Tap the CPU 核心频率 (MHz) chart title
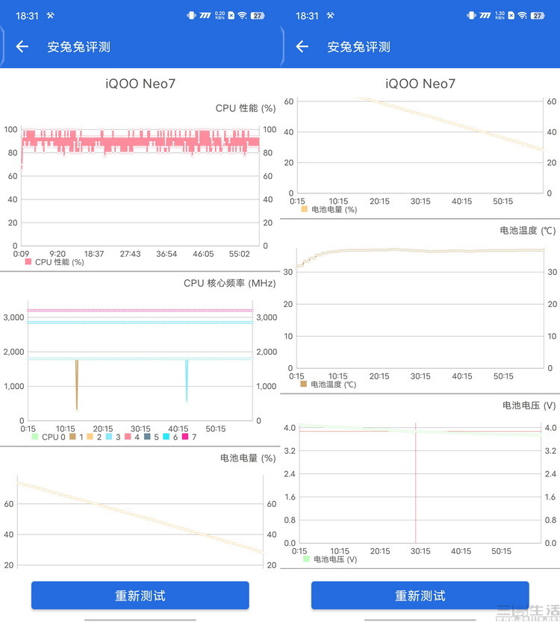The width and height of the screenshot is (560, 622). click(x=230, y=283)
